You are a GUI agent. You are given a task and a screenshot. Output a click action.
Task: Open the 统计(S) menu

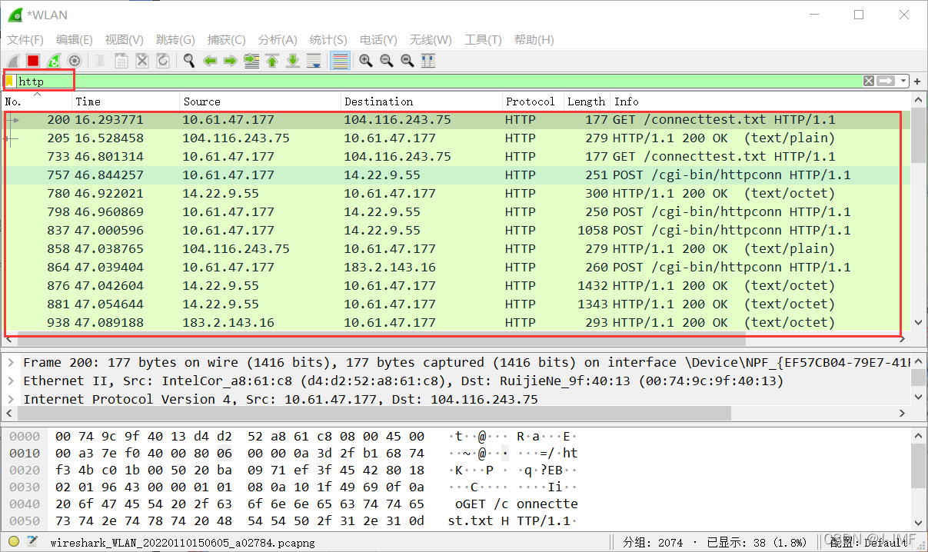tap(328, 40)
